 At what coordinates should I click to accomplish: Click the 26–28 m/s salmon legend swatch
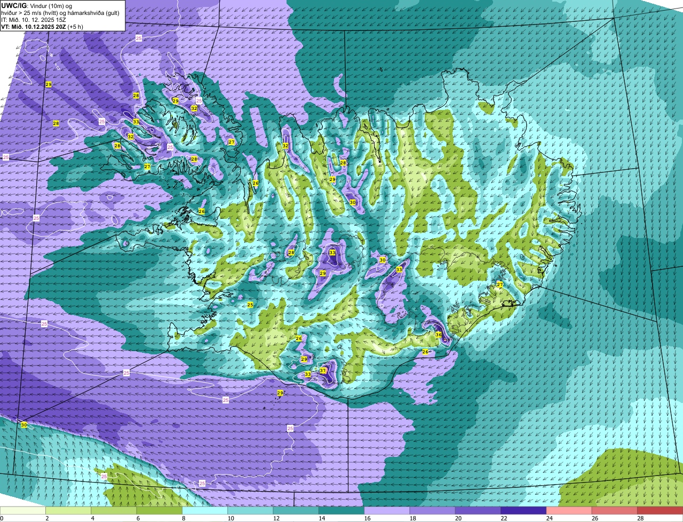click(x=615, y=510)
